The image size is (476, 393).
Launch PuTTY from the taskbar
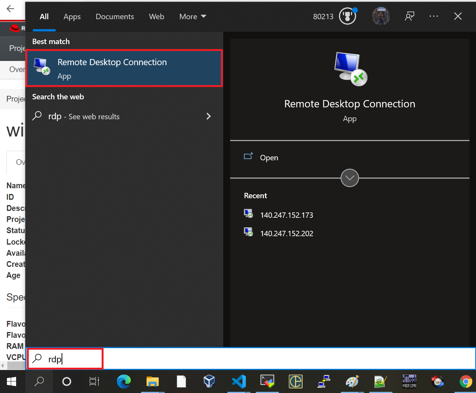(x=324, y=381)
